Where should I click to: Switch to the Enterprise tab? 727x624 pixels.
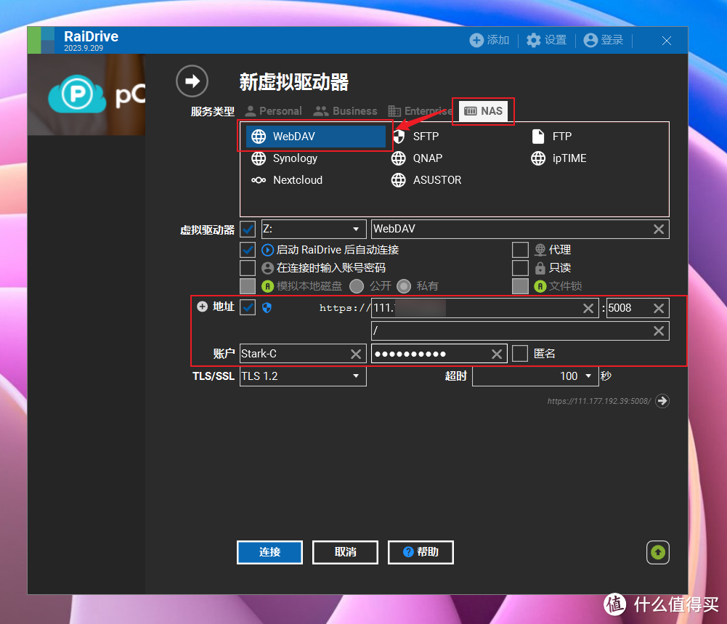[x=420, y=111]
